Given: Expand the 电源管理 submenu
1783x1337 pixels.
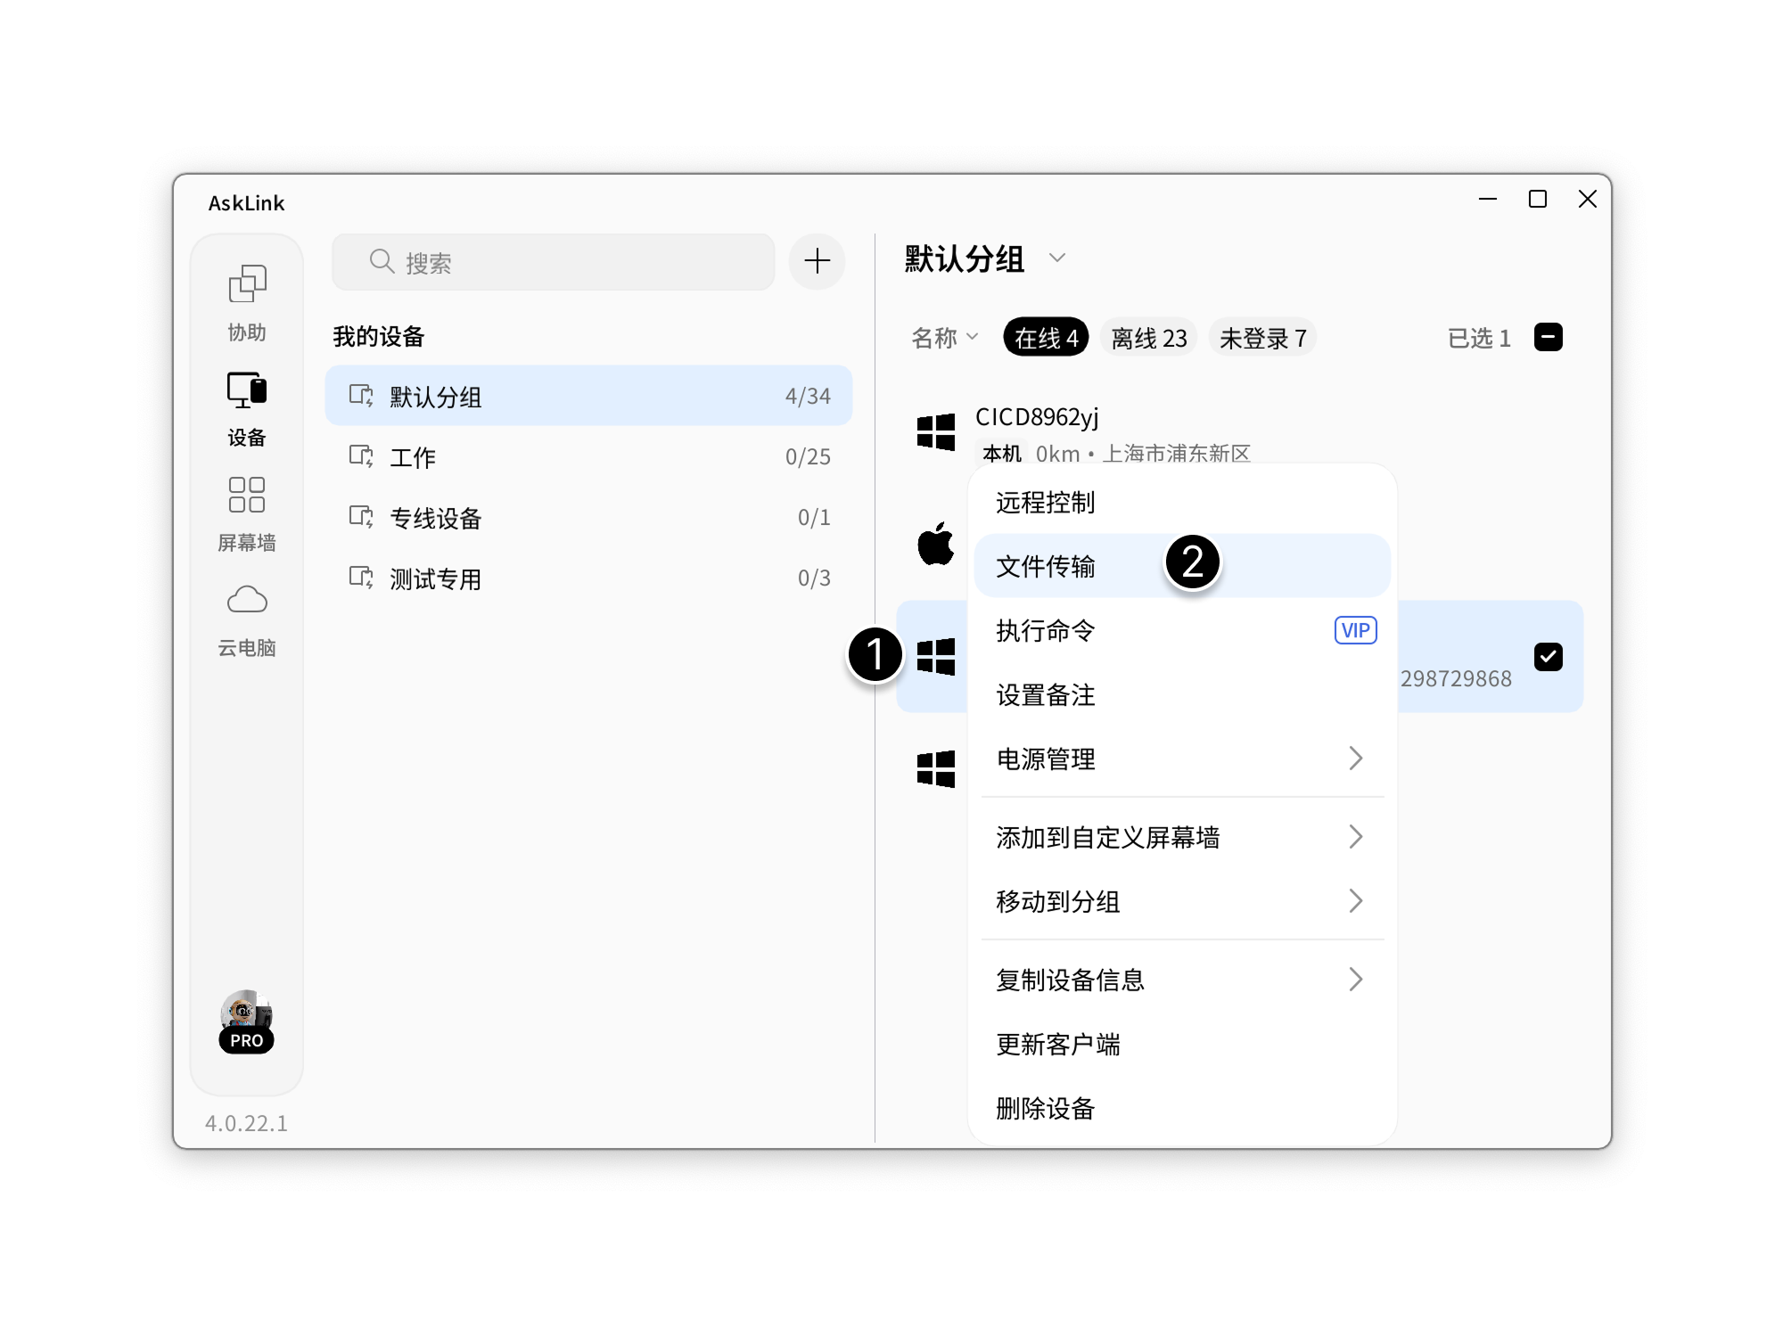Looking at the screenshot, I should 1048,759.
